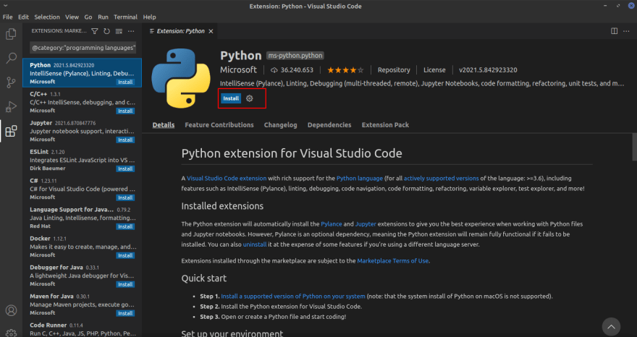This screenshot has height=337, width=637.
Task: Select the Extension: Python editor tab
Action: pyautogui.click(x=181, y=31)
